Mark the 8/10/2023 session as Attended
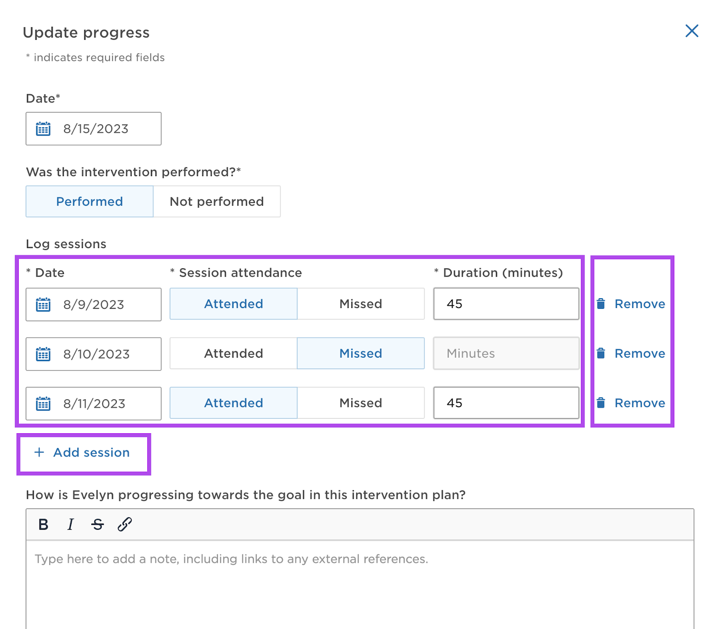This screenshot has height=629, width=716. [x=233, y=354]
